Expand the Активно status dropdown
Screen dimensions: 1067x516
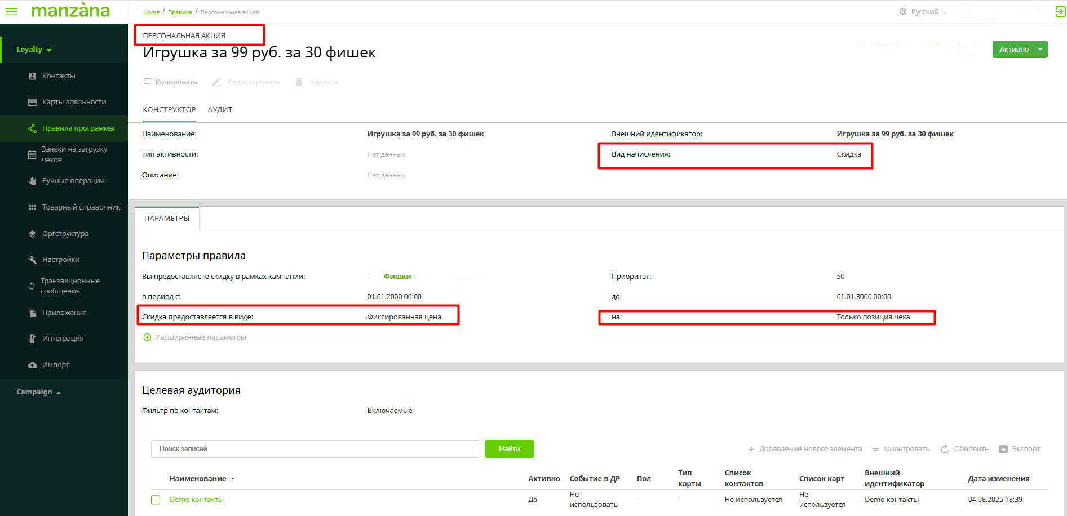tap(1040, 50)
